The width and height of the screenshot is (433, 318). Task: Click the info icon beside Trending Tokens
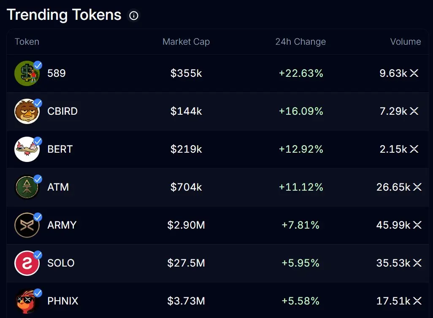[x=134, y=16]
